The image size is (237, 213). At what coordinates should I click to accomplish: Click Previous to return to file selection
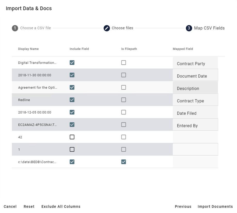[183, 206]
